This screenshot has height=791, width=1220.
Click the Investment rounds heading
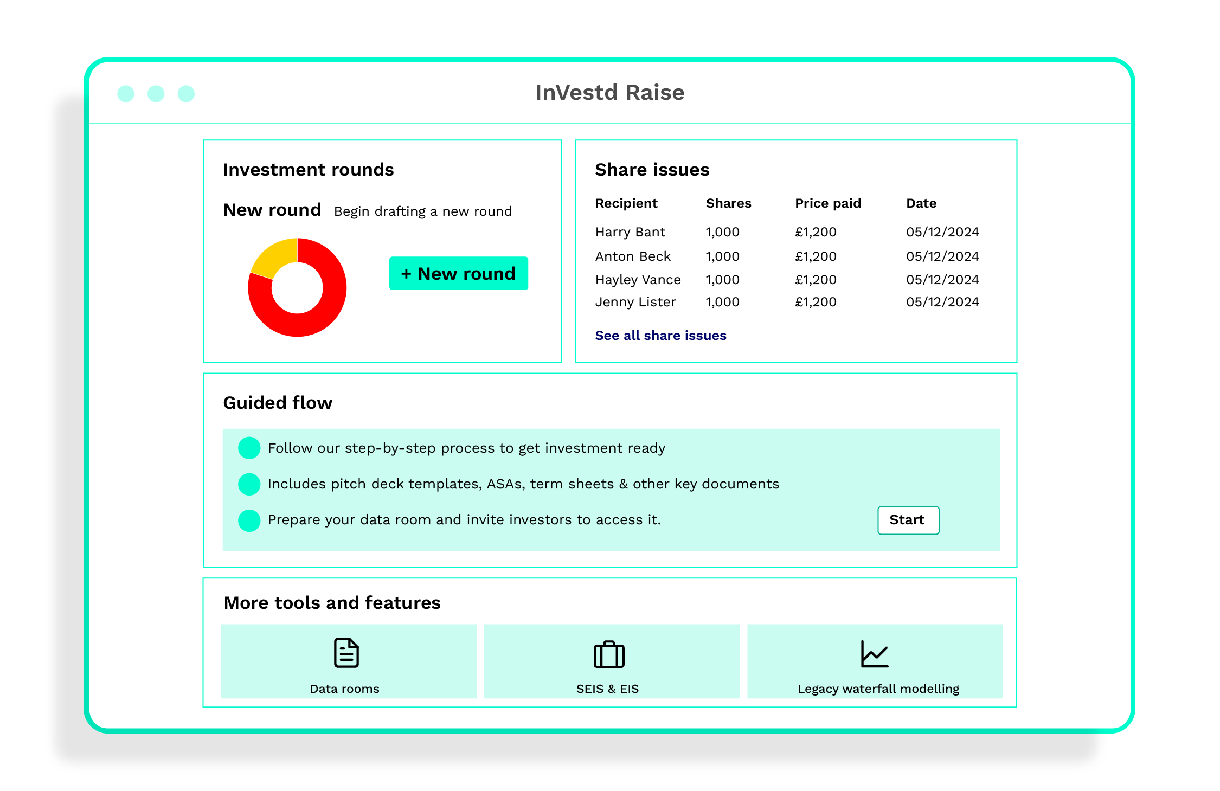(x=309, y=170)
